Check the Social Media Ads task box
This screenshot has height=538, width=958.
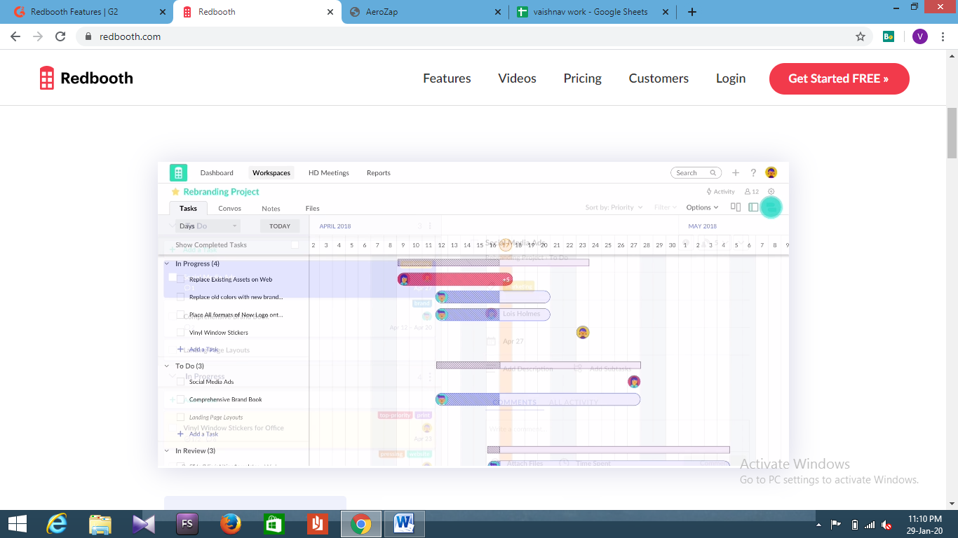[x=180, y=382]
